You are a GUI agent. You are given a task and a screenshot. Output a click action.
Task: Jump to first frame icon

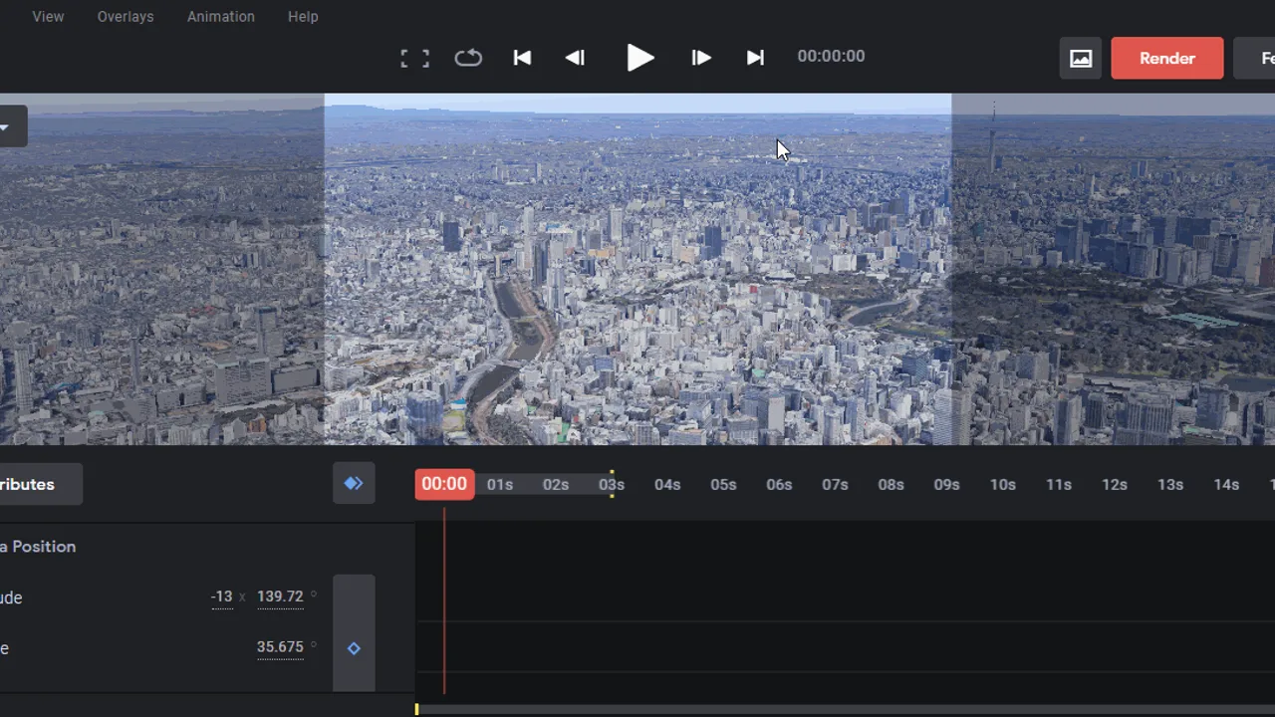point(522,58)
